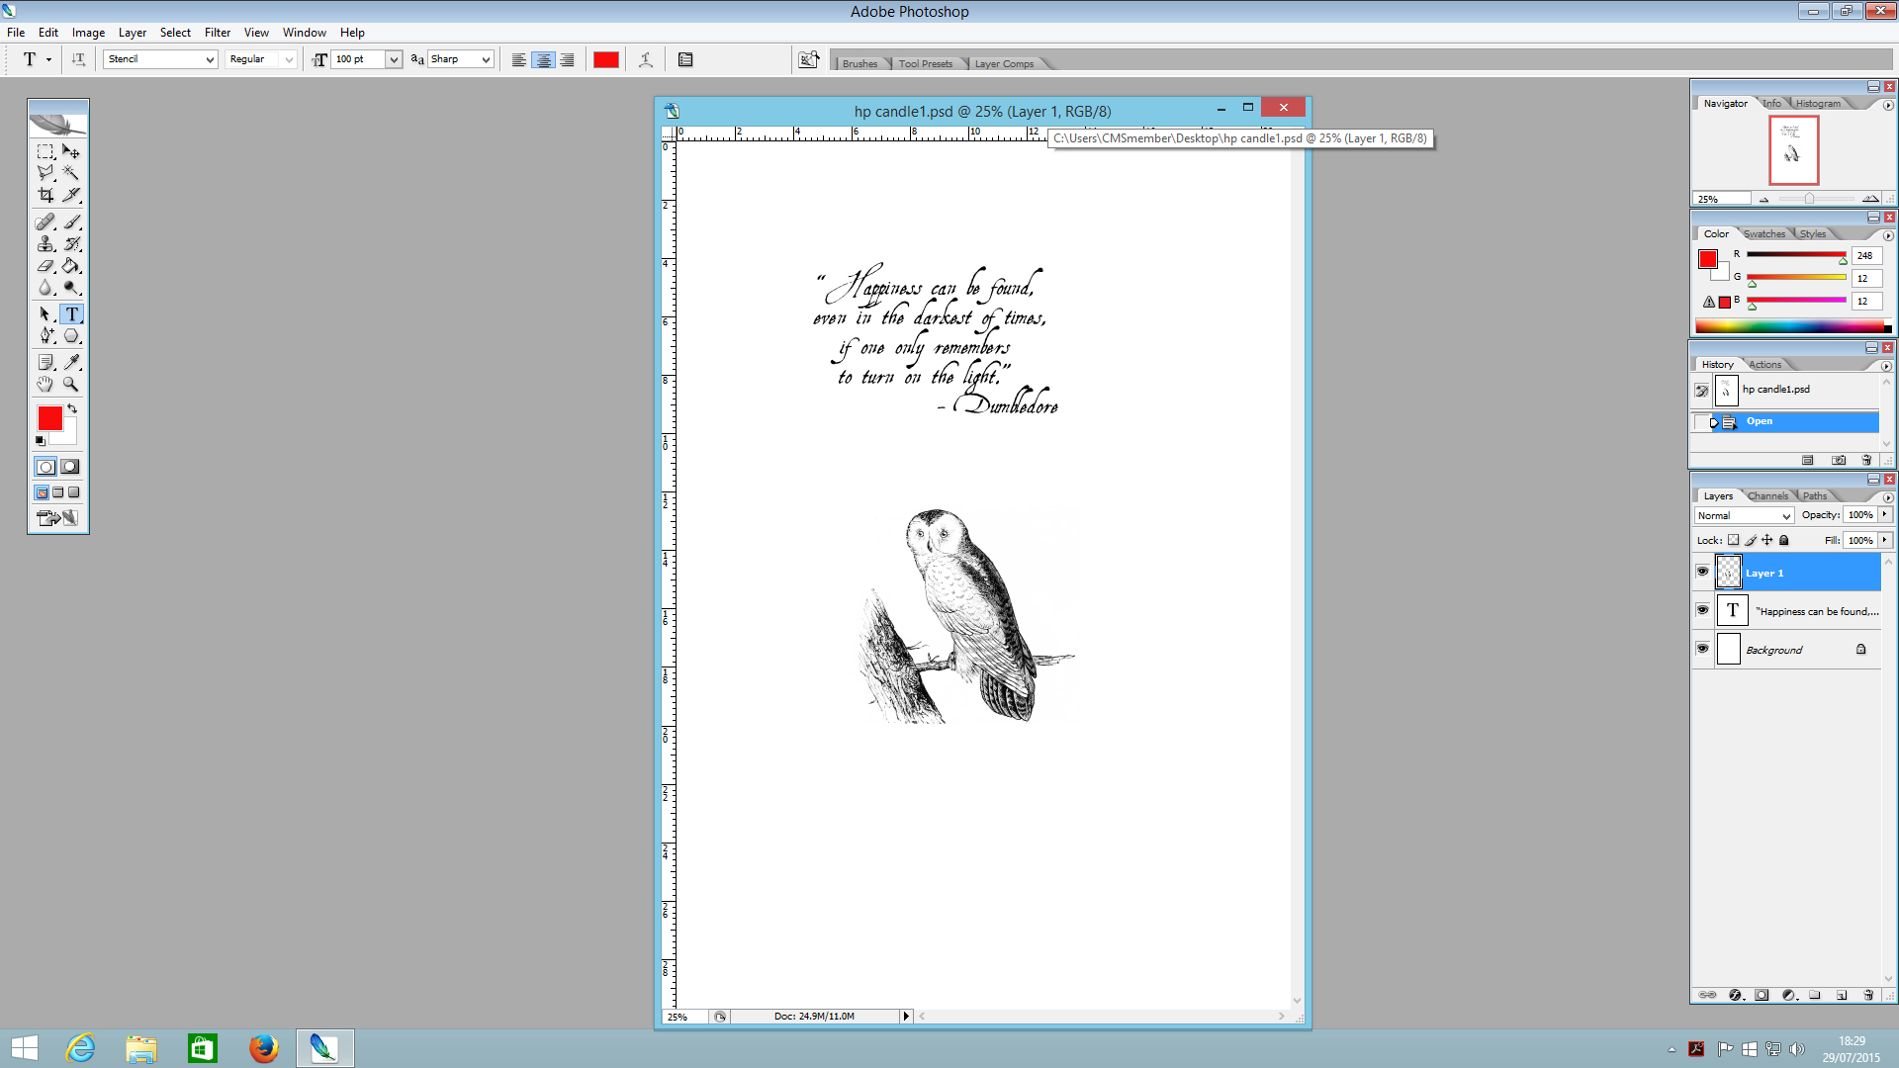This screenshot has width=1899, height=1068.
Task: Create a new layer set folder
Action: (1815, 995)
